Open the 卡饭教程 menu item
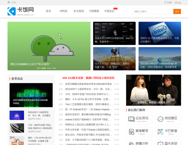The width and height of the screenshot is (188, 145). tap(94, 11)
